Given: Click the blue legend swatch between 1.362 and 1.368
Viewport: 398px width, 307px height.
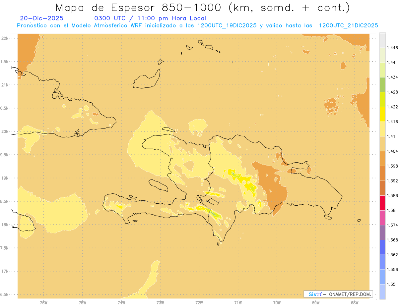Looking at the screenshot, I should [382, 247].
